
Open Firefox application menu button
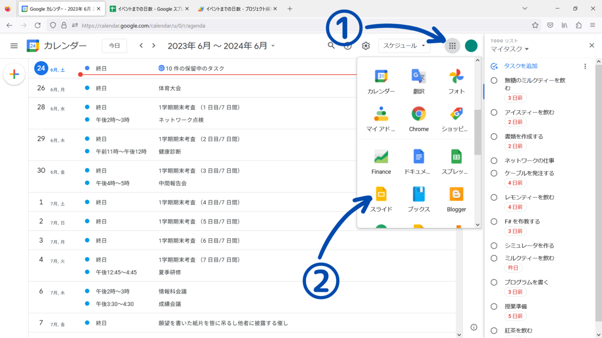tap(592, 25)
